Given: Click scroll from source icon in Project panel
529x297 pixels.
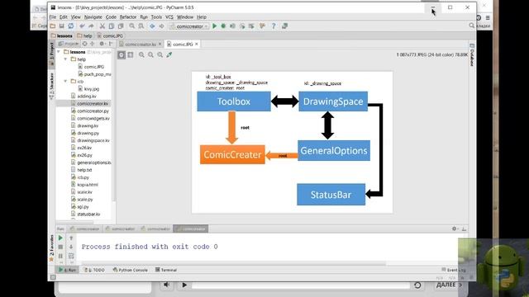Looking at the screenshot, I should 84,44.
